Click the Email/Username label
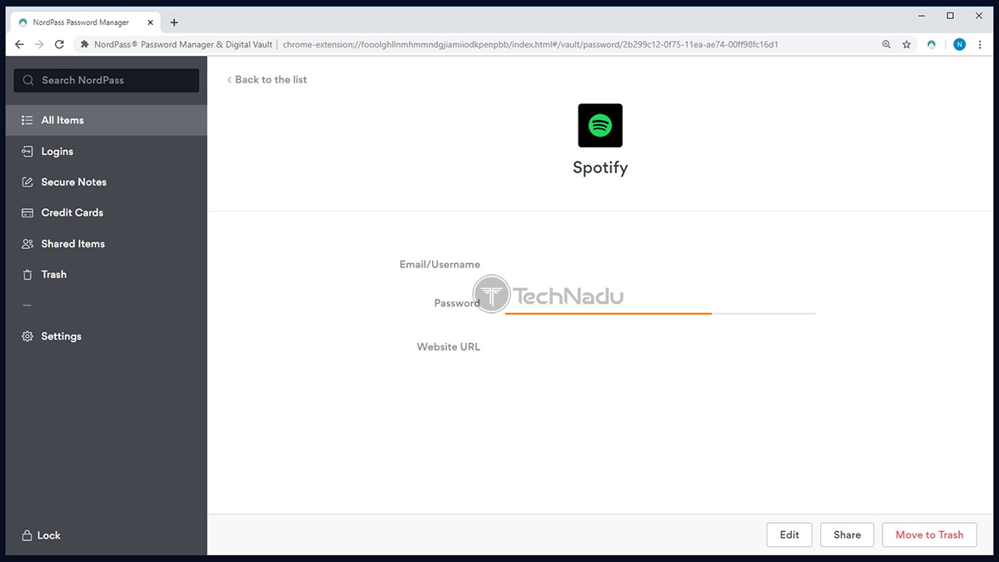 [440, 264]
